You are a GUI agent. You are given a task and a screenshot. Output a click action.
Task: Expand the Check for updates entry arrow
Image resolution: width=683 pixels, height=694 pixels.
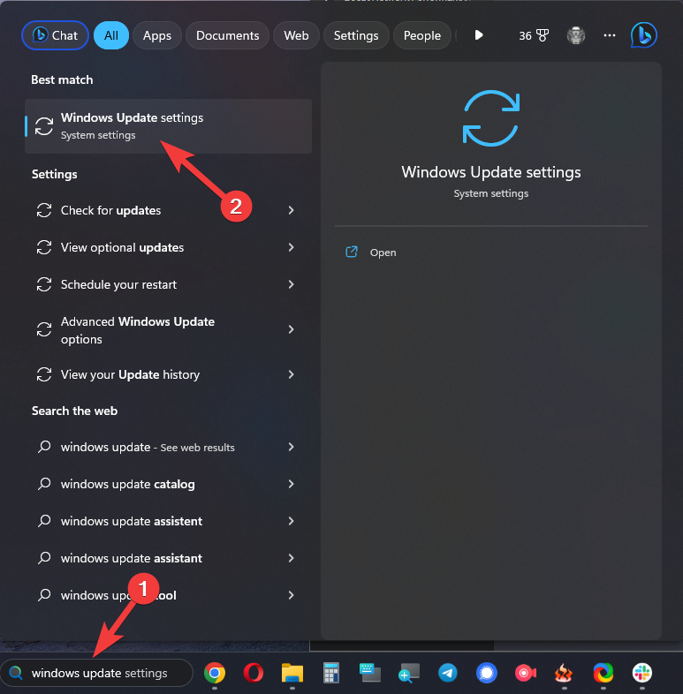[291, 210]
